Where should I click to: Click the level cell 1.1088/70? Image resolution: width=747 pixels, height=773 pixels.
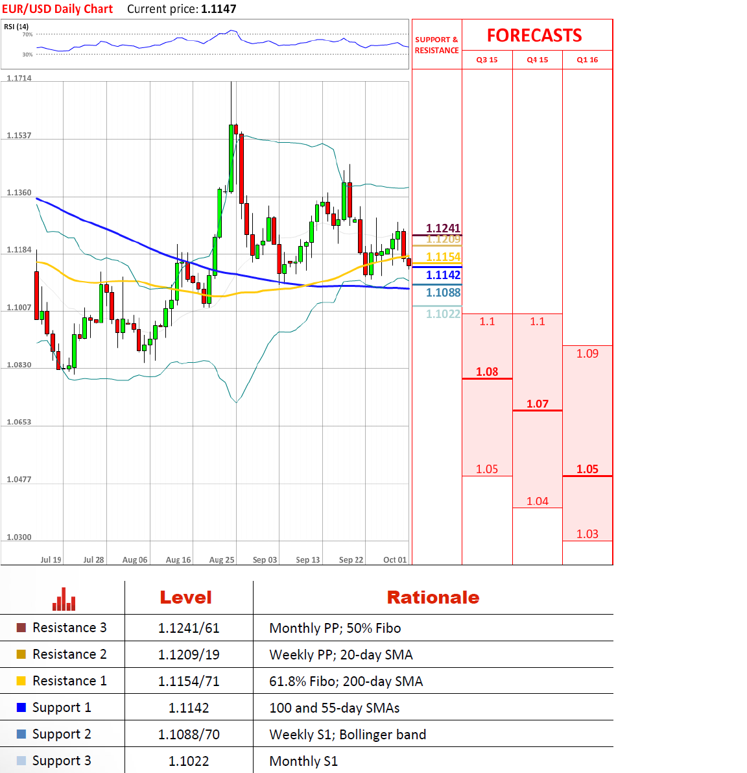coord(189,735)
